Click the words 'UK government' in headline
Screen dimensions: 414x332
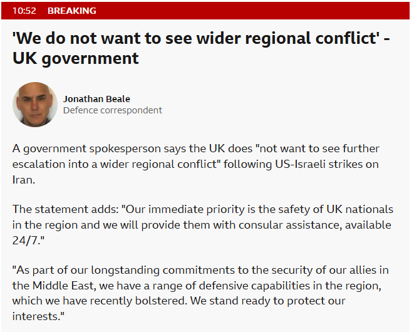coord(76,59)
